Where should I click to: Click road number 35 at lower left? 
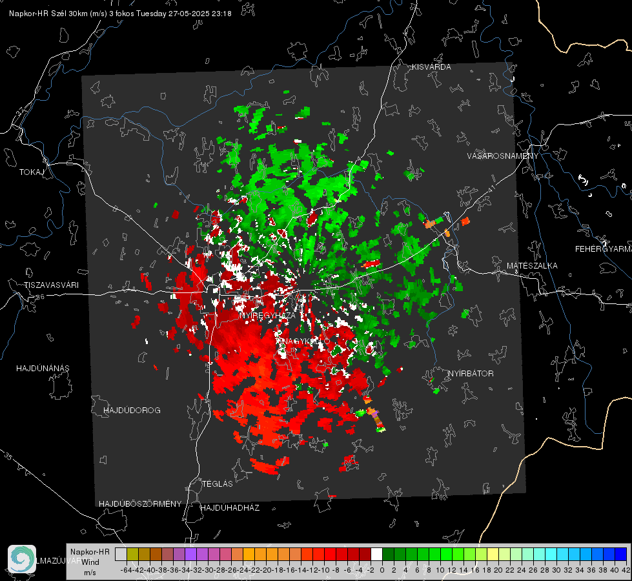pos(8,456)
